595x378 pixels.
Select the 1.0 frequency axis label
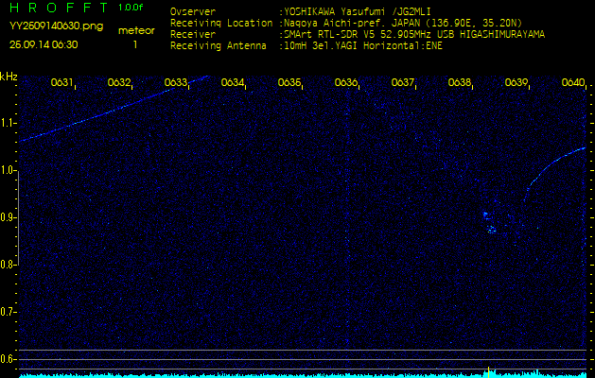pos(9,170)
